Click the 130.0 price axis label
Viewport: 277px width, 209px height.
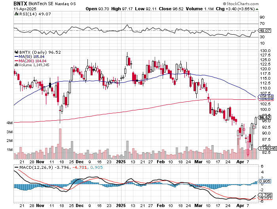[x=265, y=51]
